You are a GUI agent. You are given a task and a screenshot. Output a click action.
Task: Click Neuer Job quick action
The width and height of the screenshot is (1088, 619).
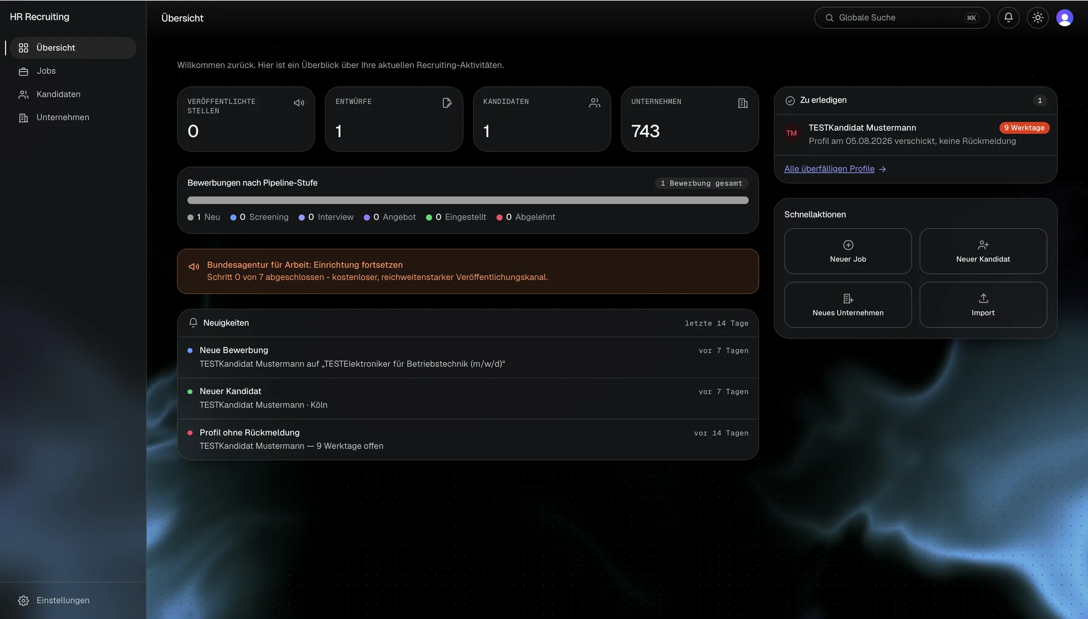(x=848, y=251)
